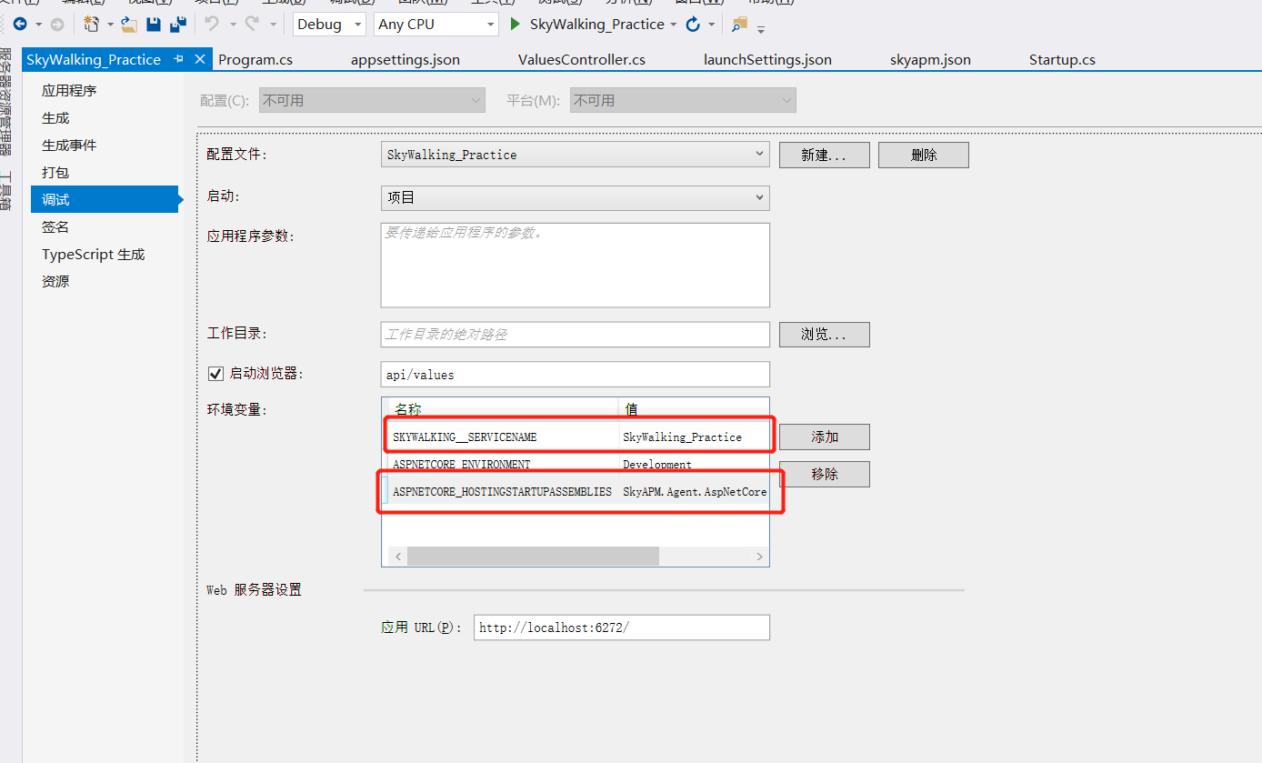
Task: Click the api/values launch URL field
Action: [x=575, y=375]
